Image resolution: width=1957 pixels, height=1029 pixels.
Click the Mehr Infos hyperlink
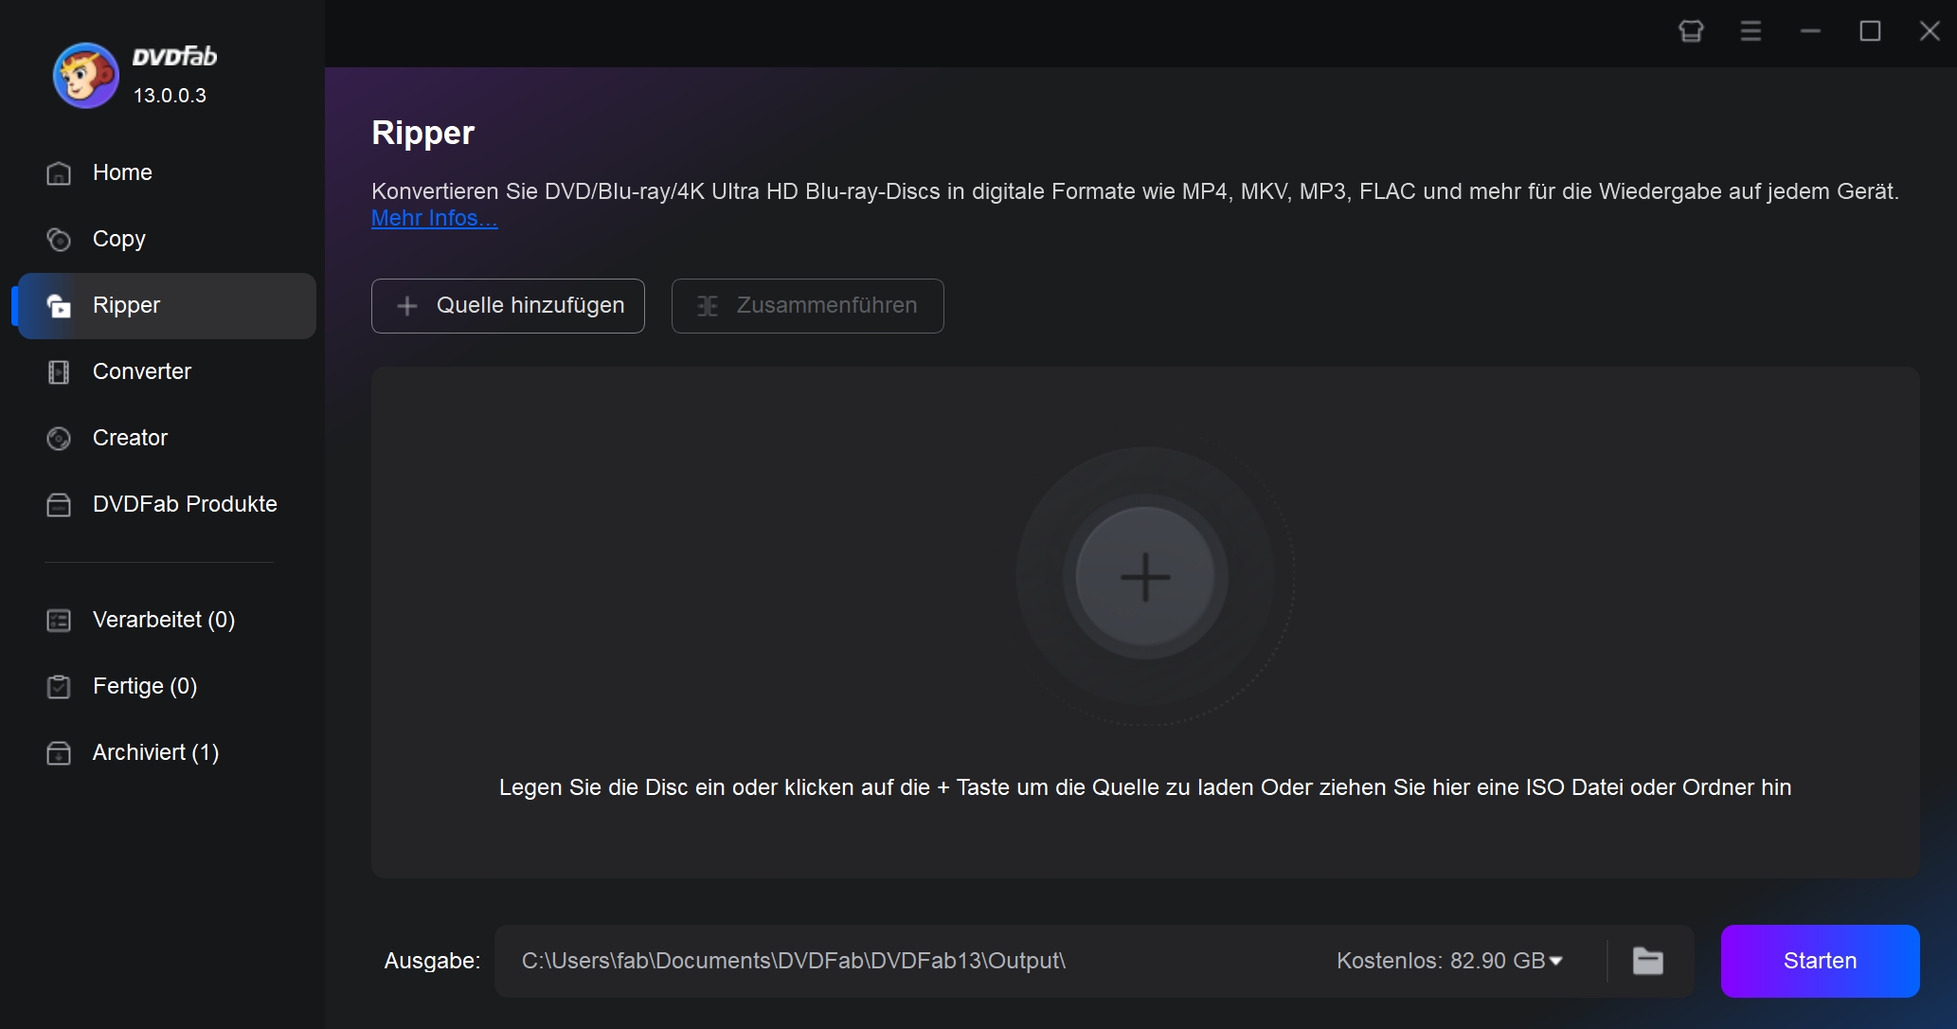(x=434, y=216)
